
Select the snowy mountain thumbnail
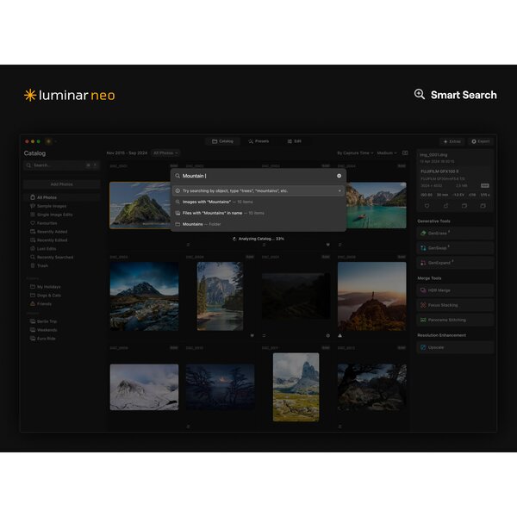(144, 387)
